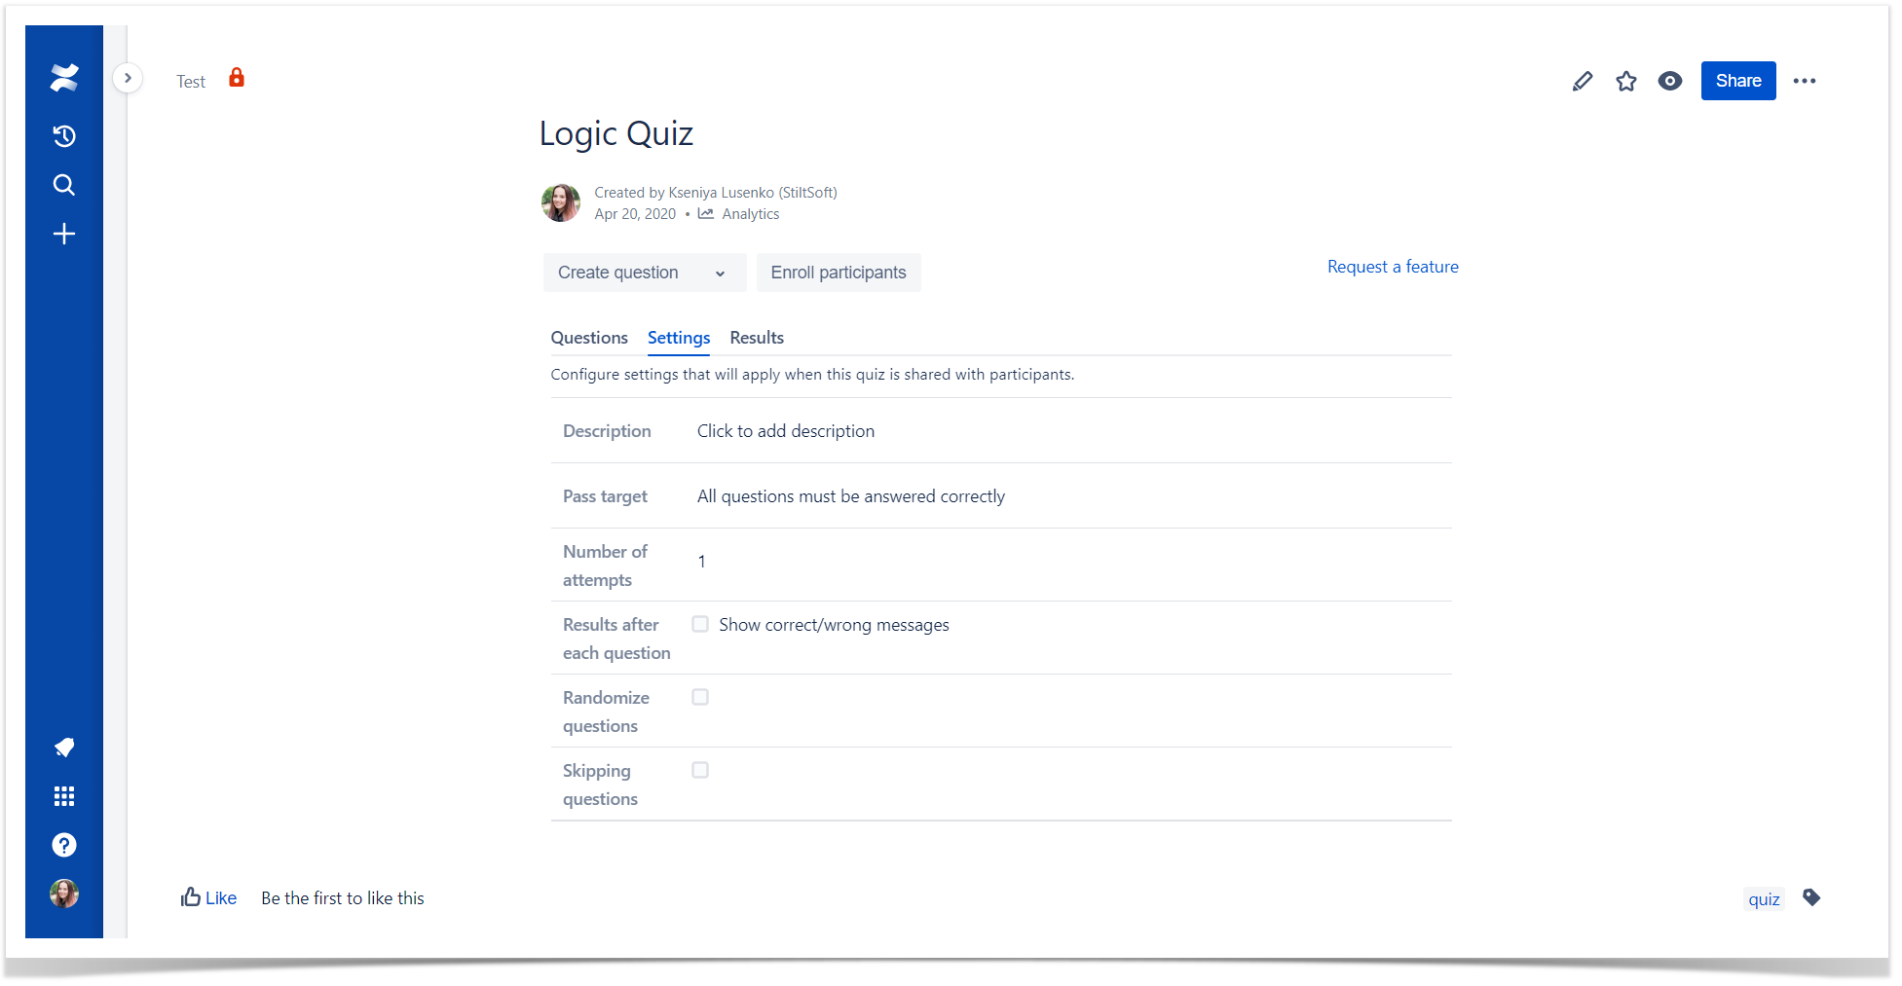
Task: Edit the Pass target value
Action: (851, 496)
